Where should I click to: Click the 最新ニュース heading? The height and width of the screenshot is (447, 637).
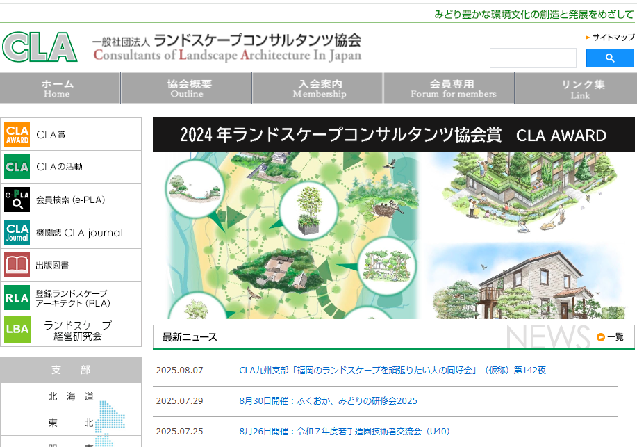(x=190, y=337)
